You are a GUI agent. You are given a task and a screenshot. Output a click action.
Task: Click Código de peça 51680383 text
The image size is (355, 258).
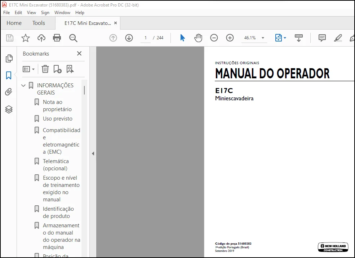click(x=233, y=244)
